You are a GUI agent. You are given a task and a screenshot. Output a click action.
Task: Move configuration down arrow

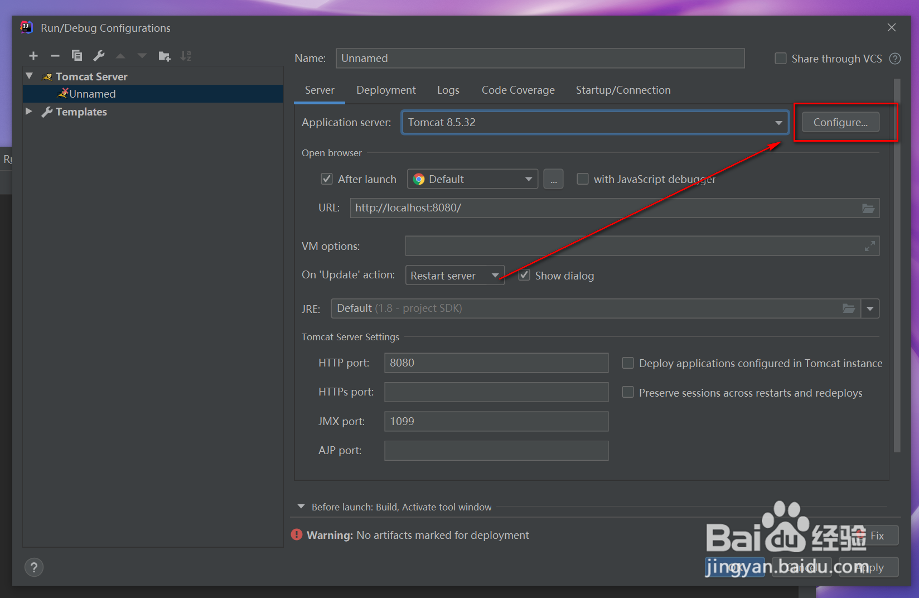pos(142,56)
